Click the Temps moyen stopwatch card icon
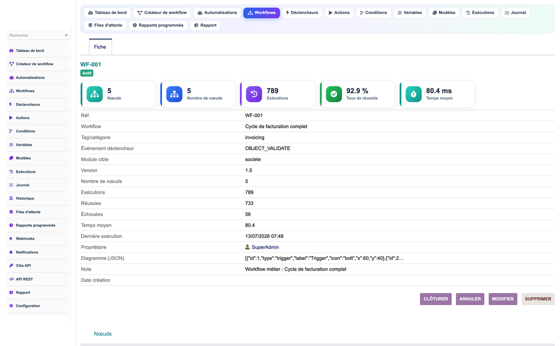The image size is (560, 346). pyautogui.click(x=413, y=94)
